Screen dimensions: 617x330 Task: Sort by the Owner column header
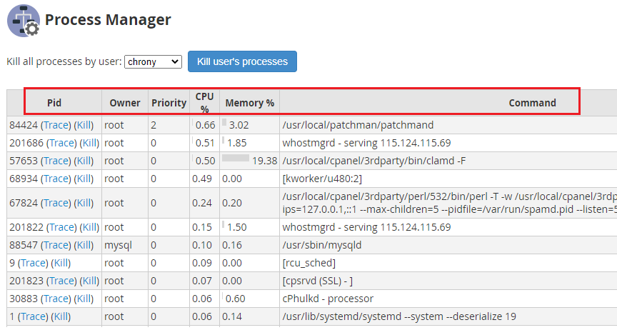tap(125, 103)
